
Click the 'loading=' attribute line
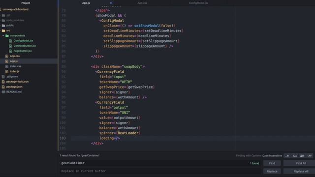[x=108, y=138]
